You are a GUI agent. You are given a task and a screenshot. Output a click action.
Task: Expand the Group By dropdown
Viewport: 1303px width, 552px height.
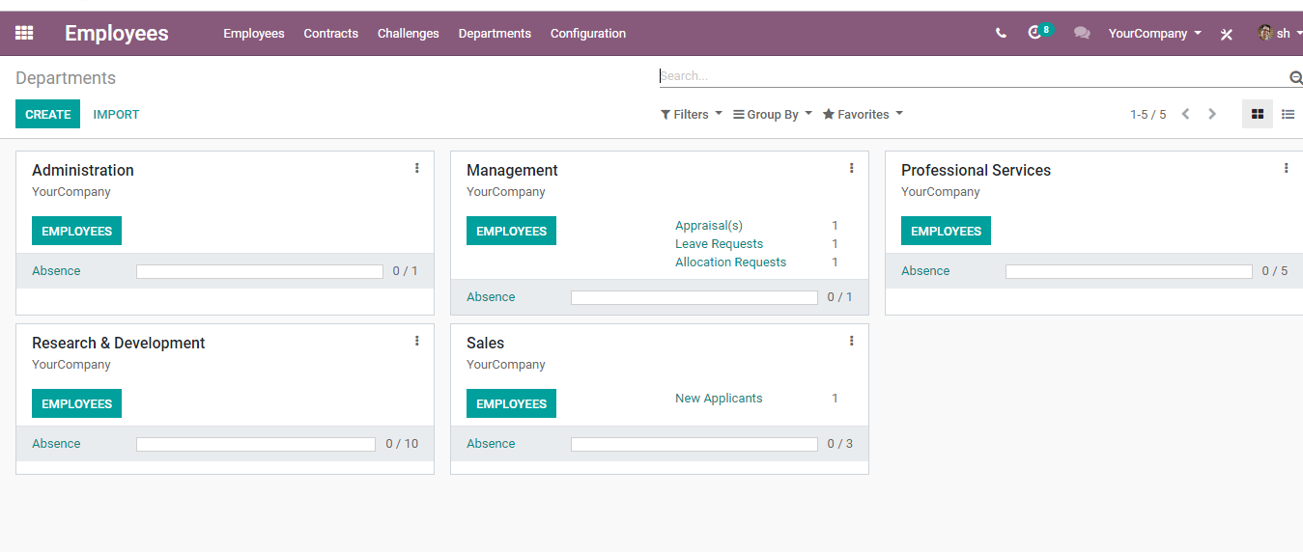pos(773,114)
